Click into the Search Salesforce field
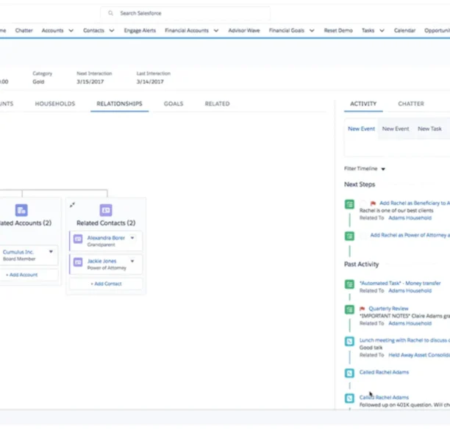 (191, 13)
